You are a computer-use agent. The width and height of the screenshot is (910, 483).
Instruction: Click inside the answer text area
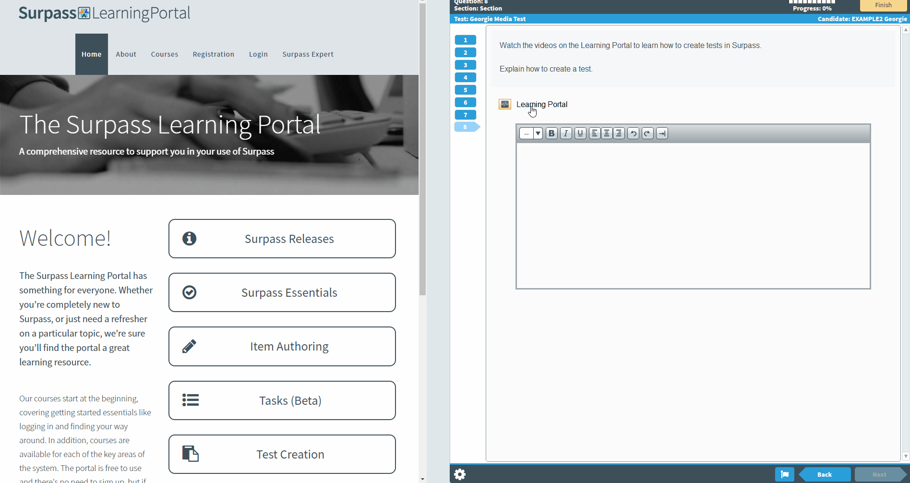[693, 216]
